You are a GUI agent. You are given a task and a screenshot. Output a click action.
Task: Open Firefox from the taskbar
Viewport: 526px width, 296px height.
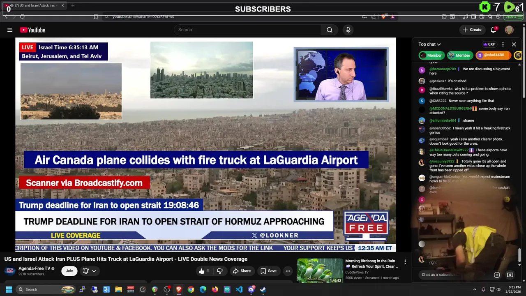tap(215, 289)
